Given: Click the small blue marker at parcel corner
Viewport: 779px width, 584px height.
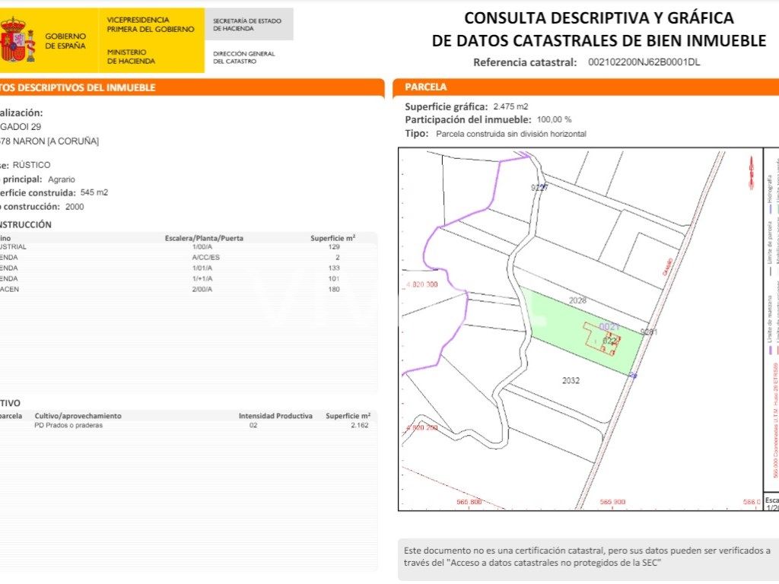Looking at the screenshot, I should (634, 375).
